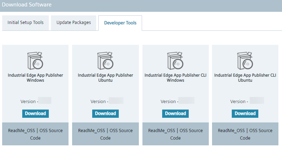The image size is (282, 150).
Task: Open ReadMe_OSS for App Publisher Windows
Action: [22, 131]
